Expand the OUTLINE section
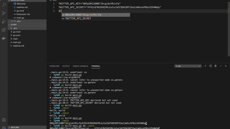Viewport: 230px width, 129px height. [x=27, y=128]
